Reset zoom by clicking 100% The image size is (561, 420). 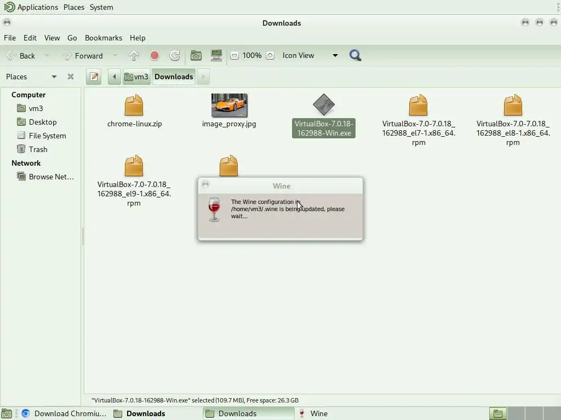252,55
